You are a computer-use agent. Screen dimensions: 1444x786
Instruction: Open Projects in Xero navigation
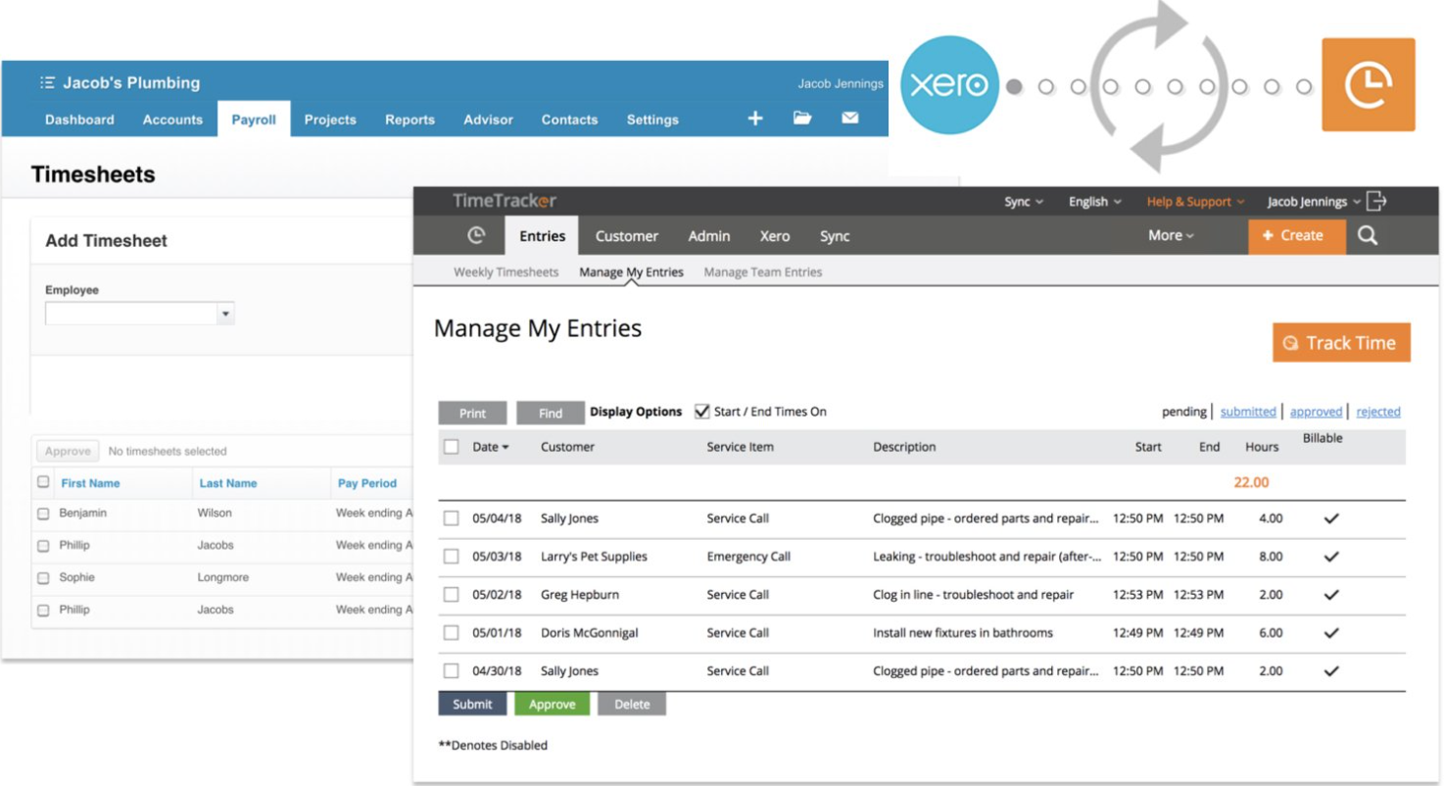coord(330,120)
